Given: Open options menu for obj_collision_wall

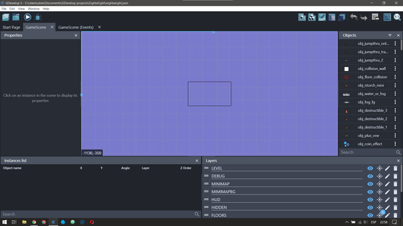Looking at the screenshot, I should (395, 69).
